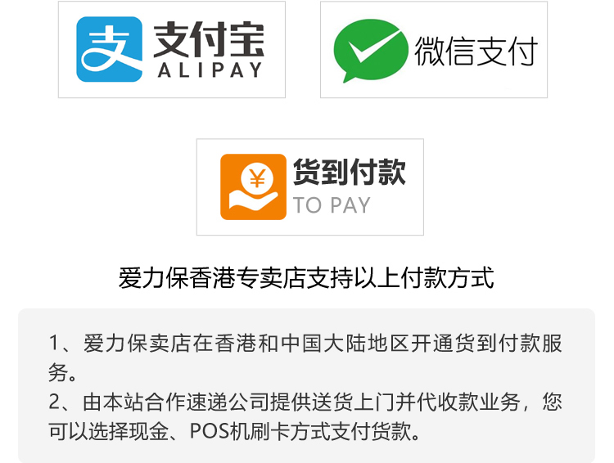The image size is (614, 463).
Task: Click the green WeChat Pay bubble icon
Action: [x=369, y=51]
